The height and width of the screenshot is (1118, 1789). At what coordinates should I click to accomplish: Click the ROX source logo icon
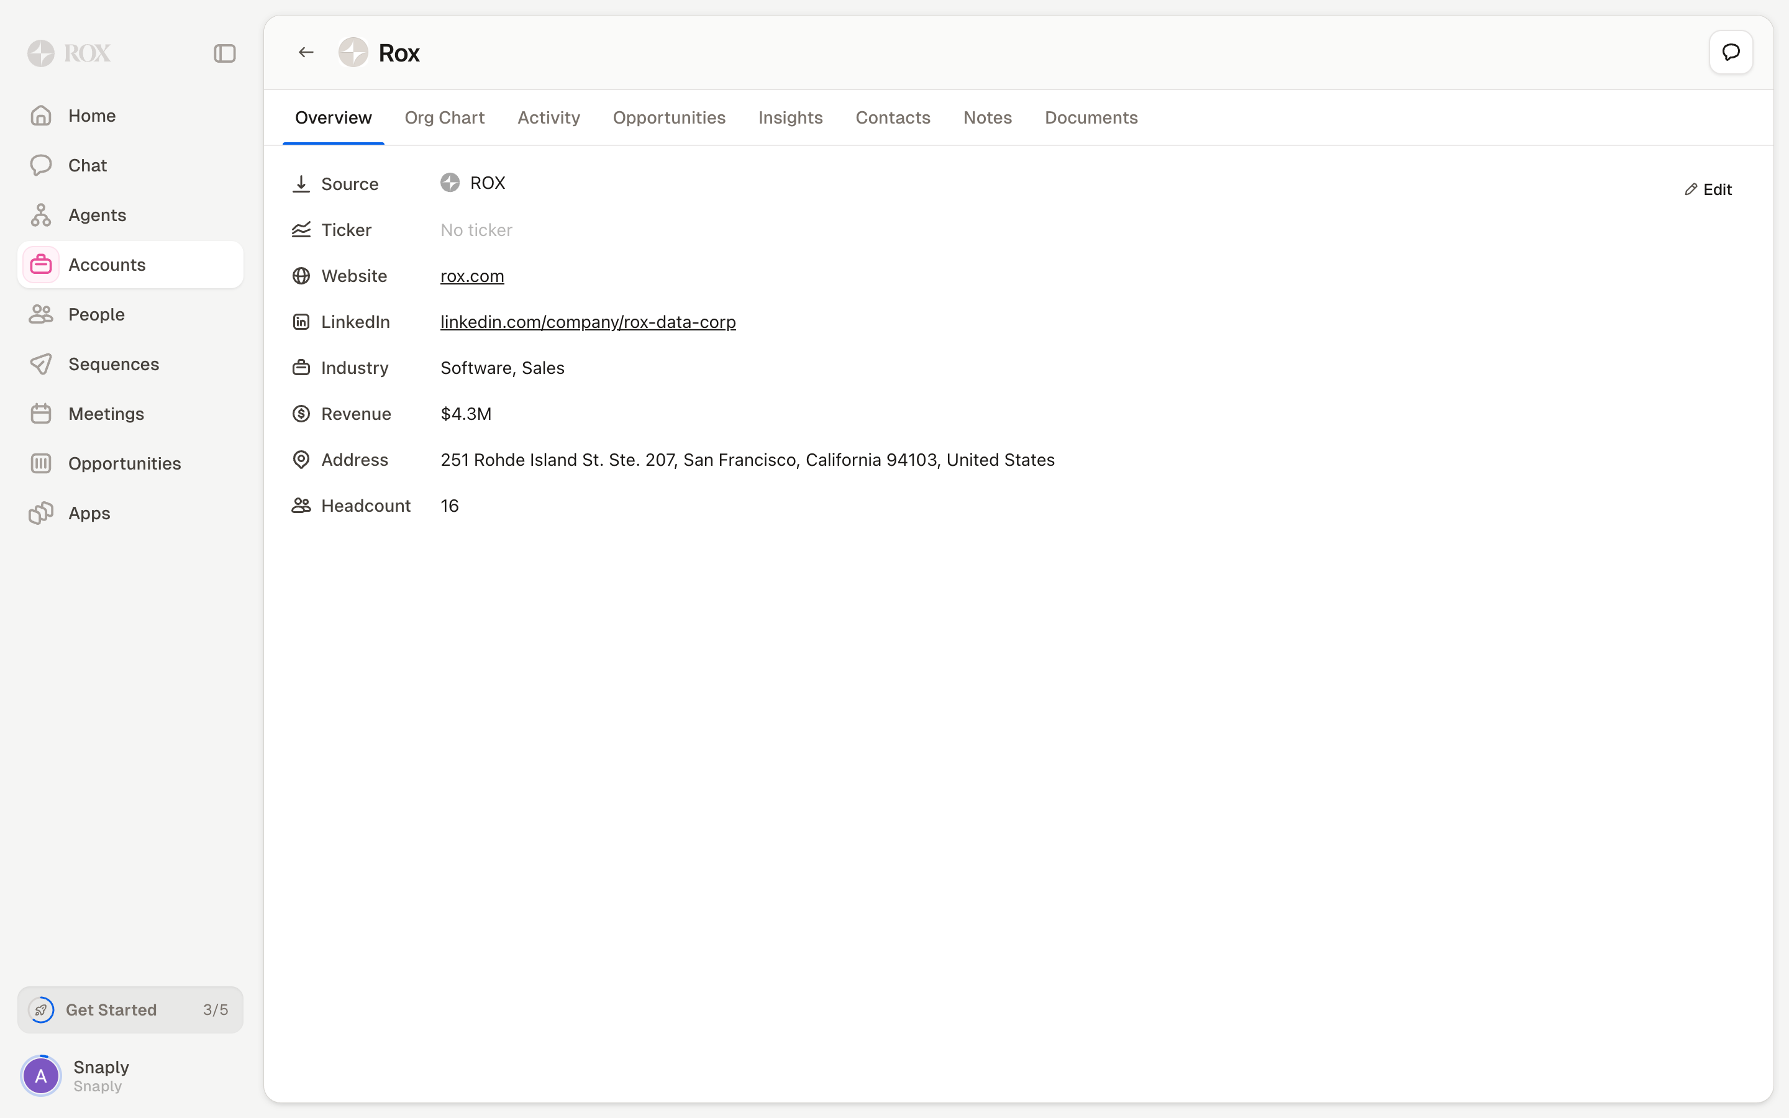(x=450, y=183)
